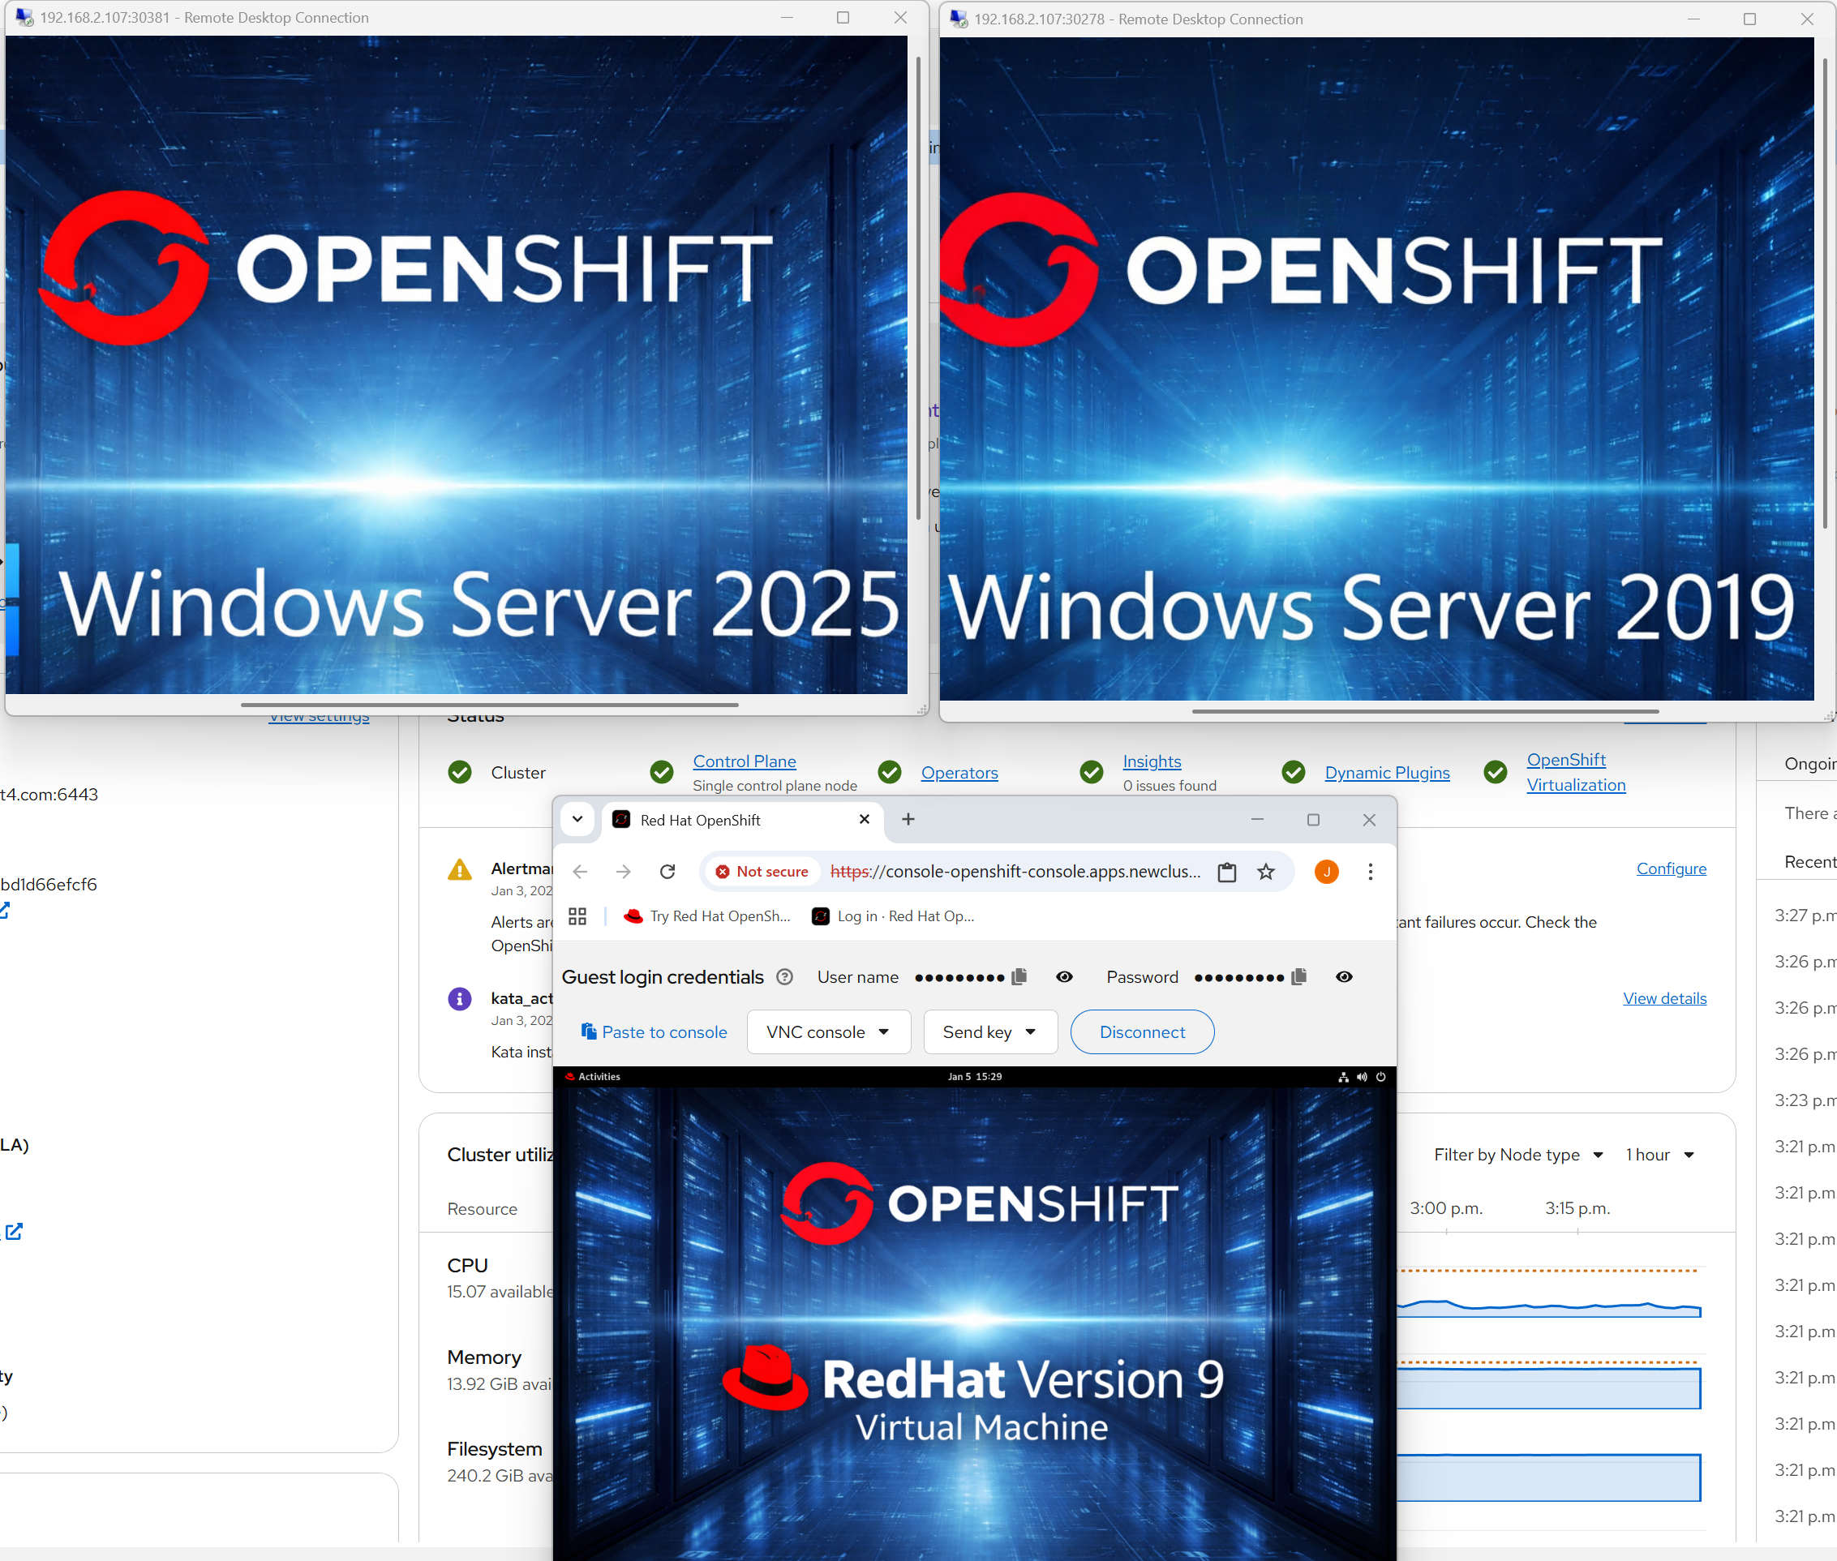This screenshot has height=1561, width=1837.
Task: Click the power icon in VM top bar
Action: pyautogui.click(x=1380, y=1076)
